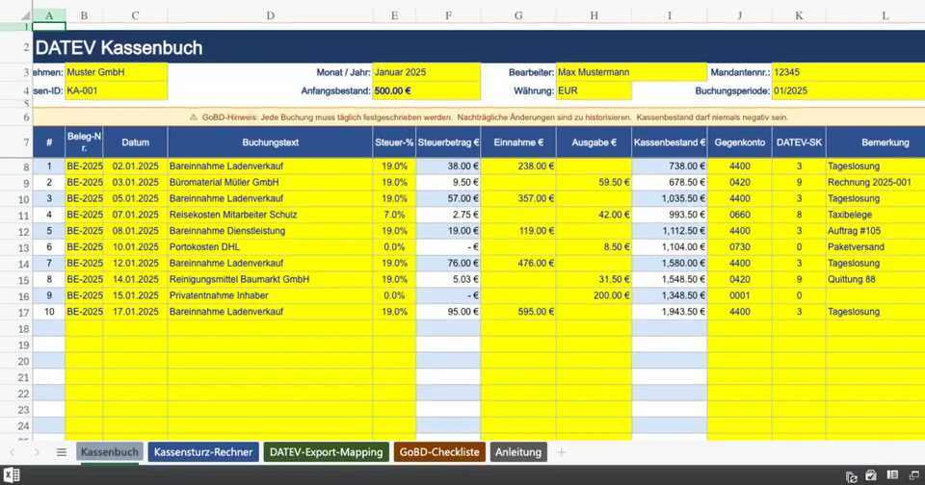
Task: Click the Steuerbetrag 5.03 € cell
Action: 448,279
